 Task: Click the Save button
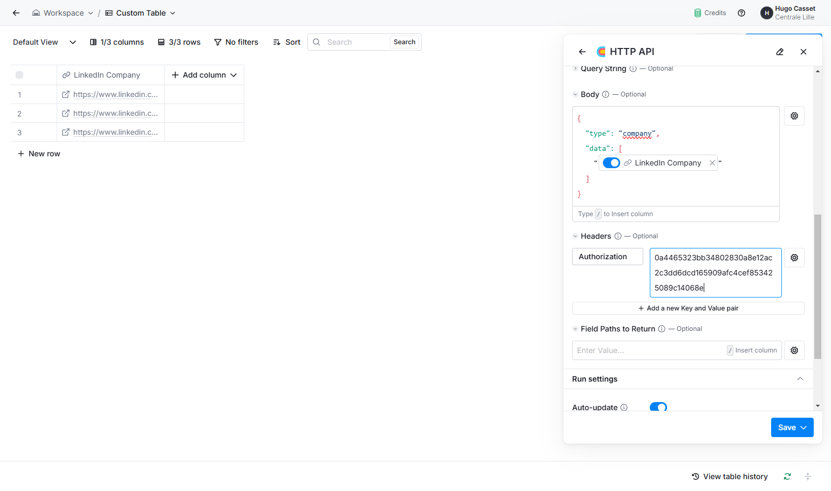792,427
